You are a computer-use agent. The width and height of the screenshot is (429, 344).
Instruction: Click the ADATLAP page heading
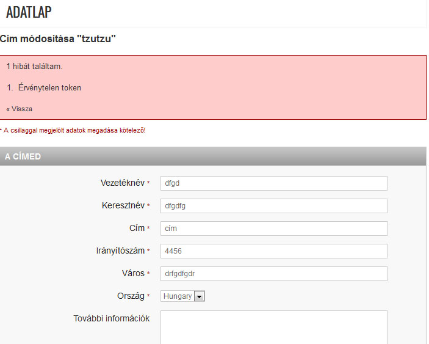29,12
